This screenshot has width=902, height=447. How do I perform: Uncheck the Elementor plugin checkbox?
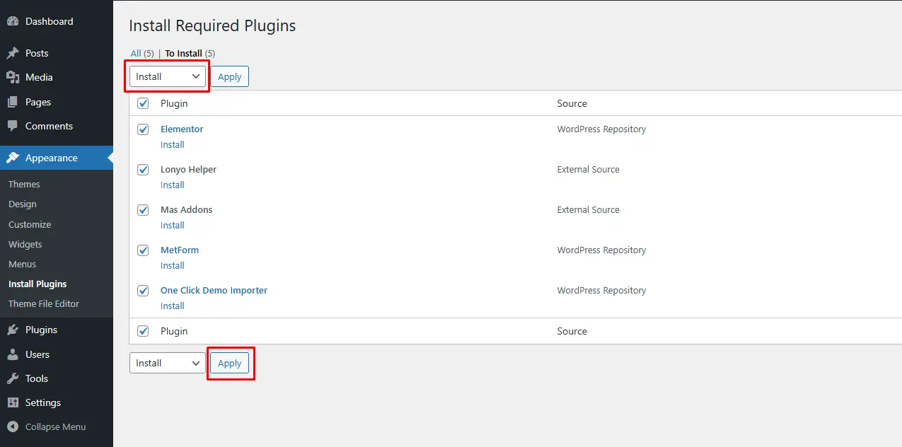tap(143, 129)
